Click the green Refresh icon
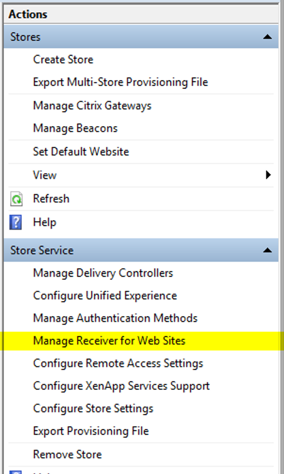This screenshot has width=284, height=474. pyautogui.click(x=16, y=199)
